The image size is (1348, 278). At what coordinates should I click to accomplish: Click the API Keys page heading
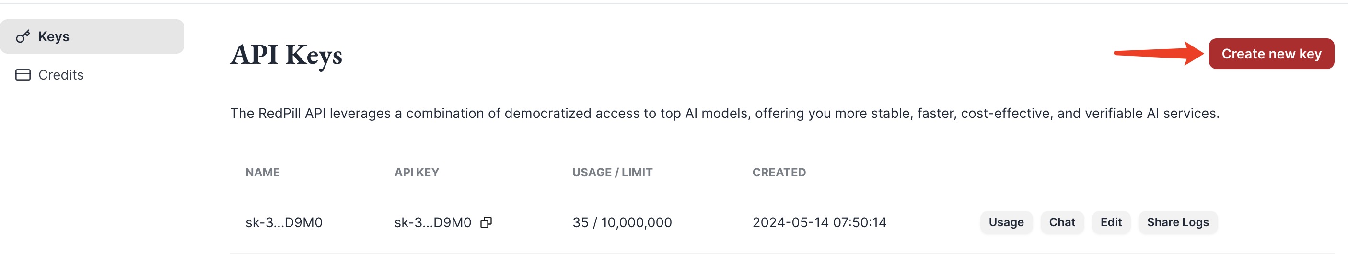286,56
